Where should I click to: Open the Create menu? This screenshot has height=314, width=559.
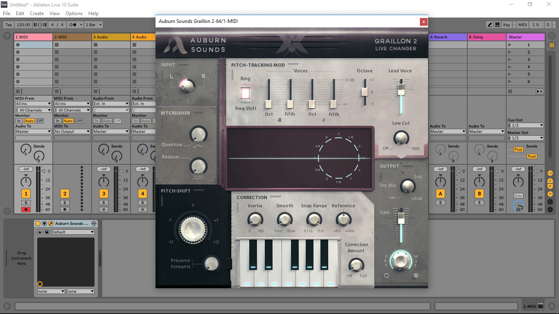[37, 13]
